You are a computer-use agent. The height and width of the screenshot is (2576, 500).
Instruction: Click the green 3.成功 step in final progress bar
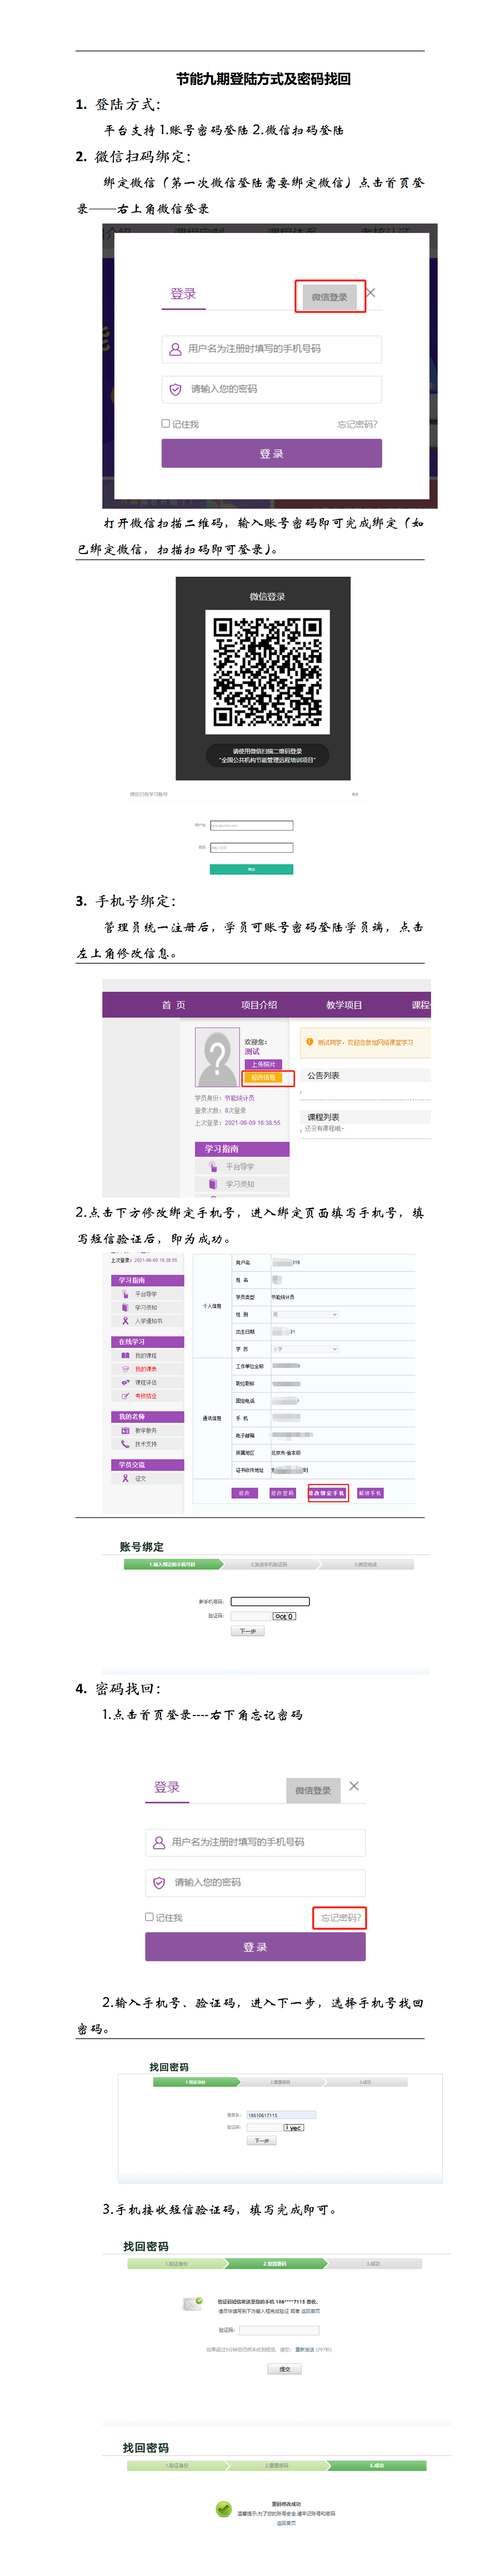pyautogui.click(x=377, y=2465)
